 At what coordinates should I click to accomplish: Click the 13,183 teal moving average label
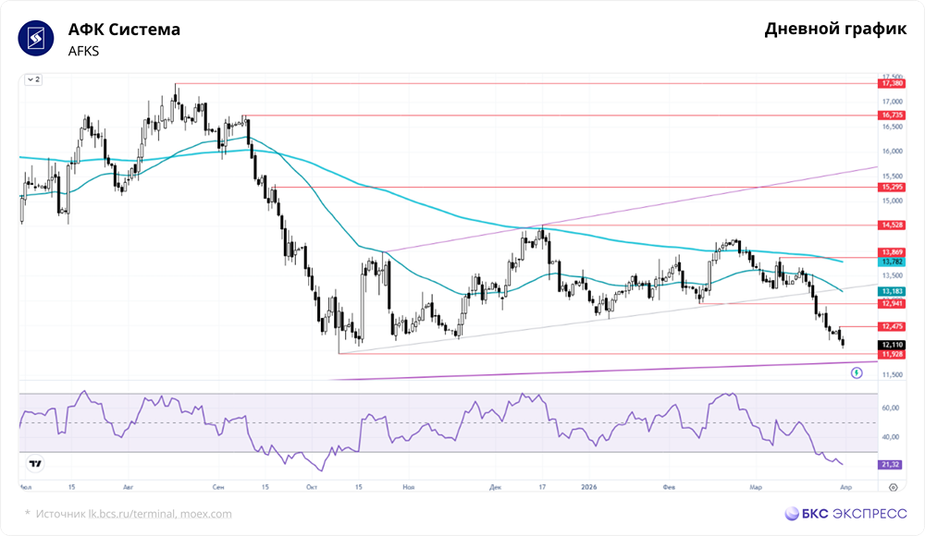892,291
